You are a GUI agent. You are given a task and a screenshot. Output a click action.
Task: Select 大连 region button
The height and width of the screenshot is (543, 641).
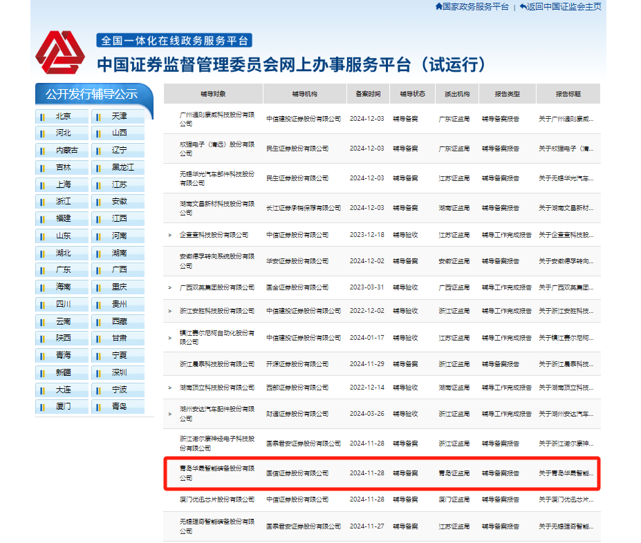[62, 390]
